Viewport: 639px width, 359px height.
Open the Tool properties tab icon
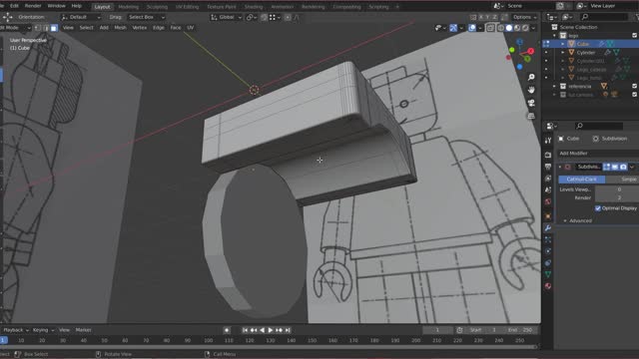tap(548, 140)
